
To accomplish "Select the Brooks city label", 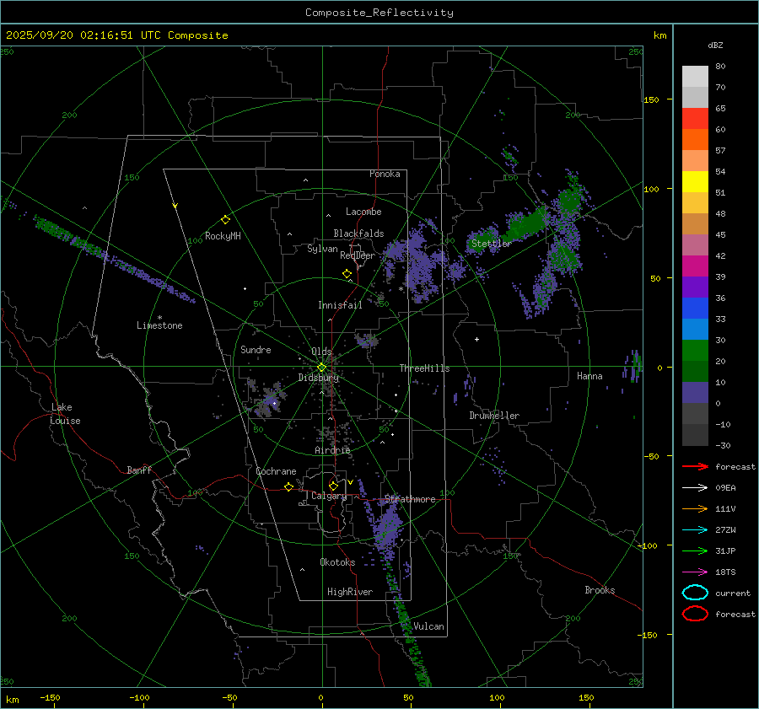I will [x=600, y=590].
